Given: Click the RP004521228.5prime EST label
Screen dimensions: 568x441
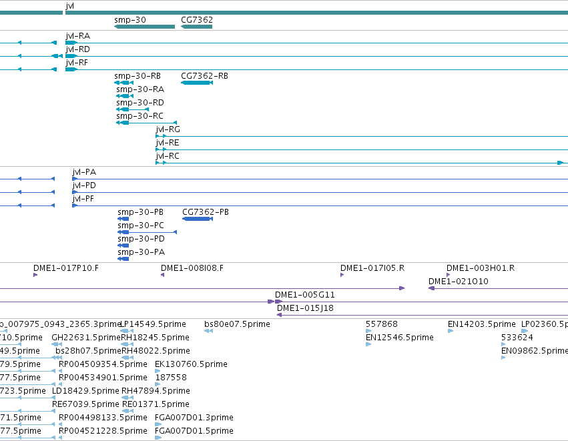Looking at the screenshot, I should coord(103,431).
